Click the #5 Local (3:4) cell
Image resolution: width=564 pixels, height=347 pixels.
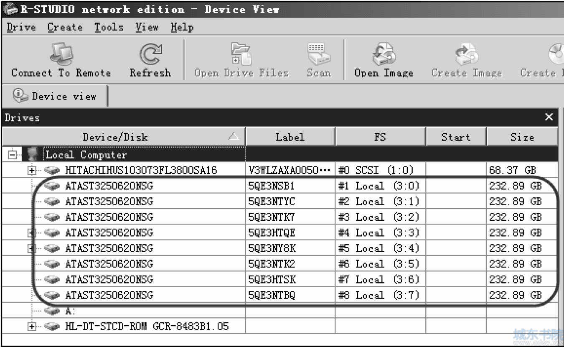[380, 248]
